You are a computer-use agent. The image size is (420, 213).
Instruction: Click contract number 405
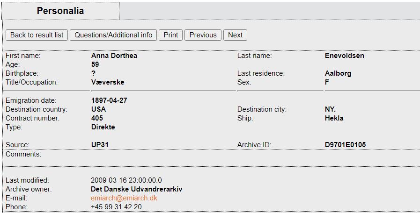click(97, 118)
